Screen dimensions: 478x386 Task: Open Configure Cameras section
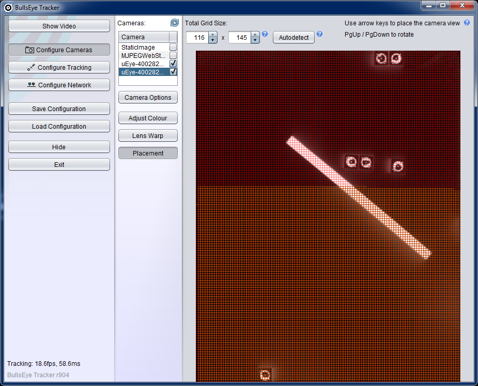(x=59, y=50)
